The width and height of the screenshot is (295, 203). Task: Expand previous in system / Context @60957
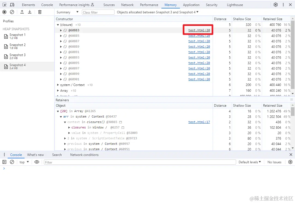point(65,144)
